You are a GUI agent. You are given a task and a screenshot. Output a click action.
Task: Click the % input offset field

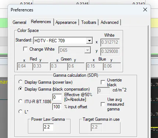click(x=57, y=107)
